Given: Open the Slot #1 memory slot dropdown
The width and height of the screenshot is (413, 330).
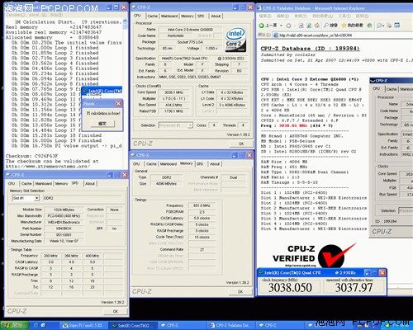Looking at the screenshot, I should (x=36, y=198).
